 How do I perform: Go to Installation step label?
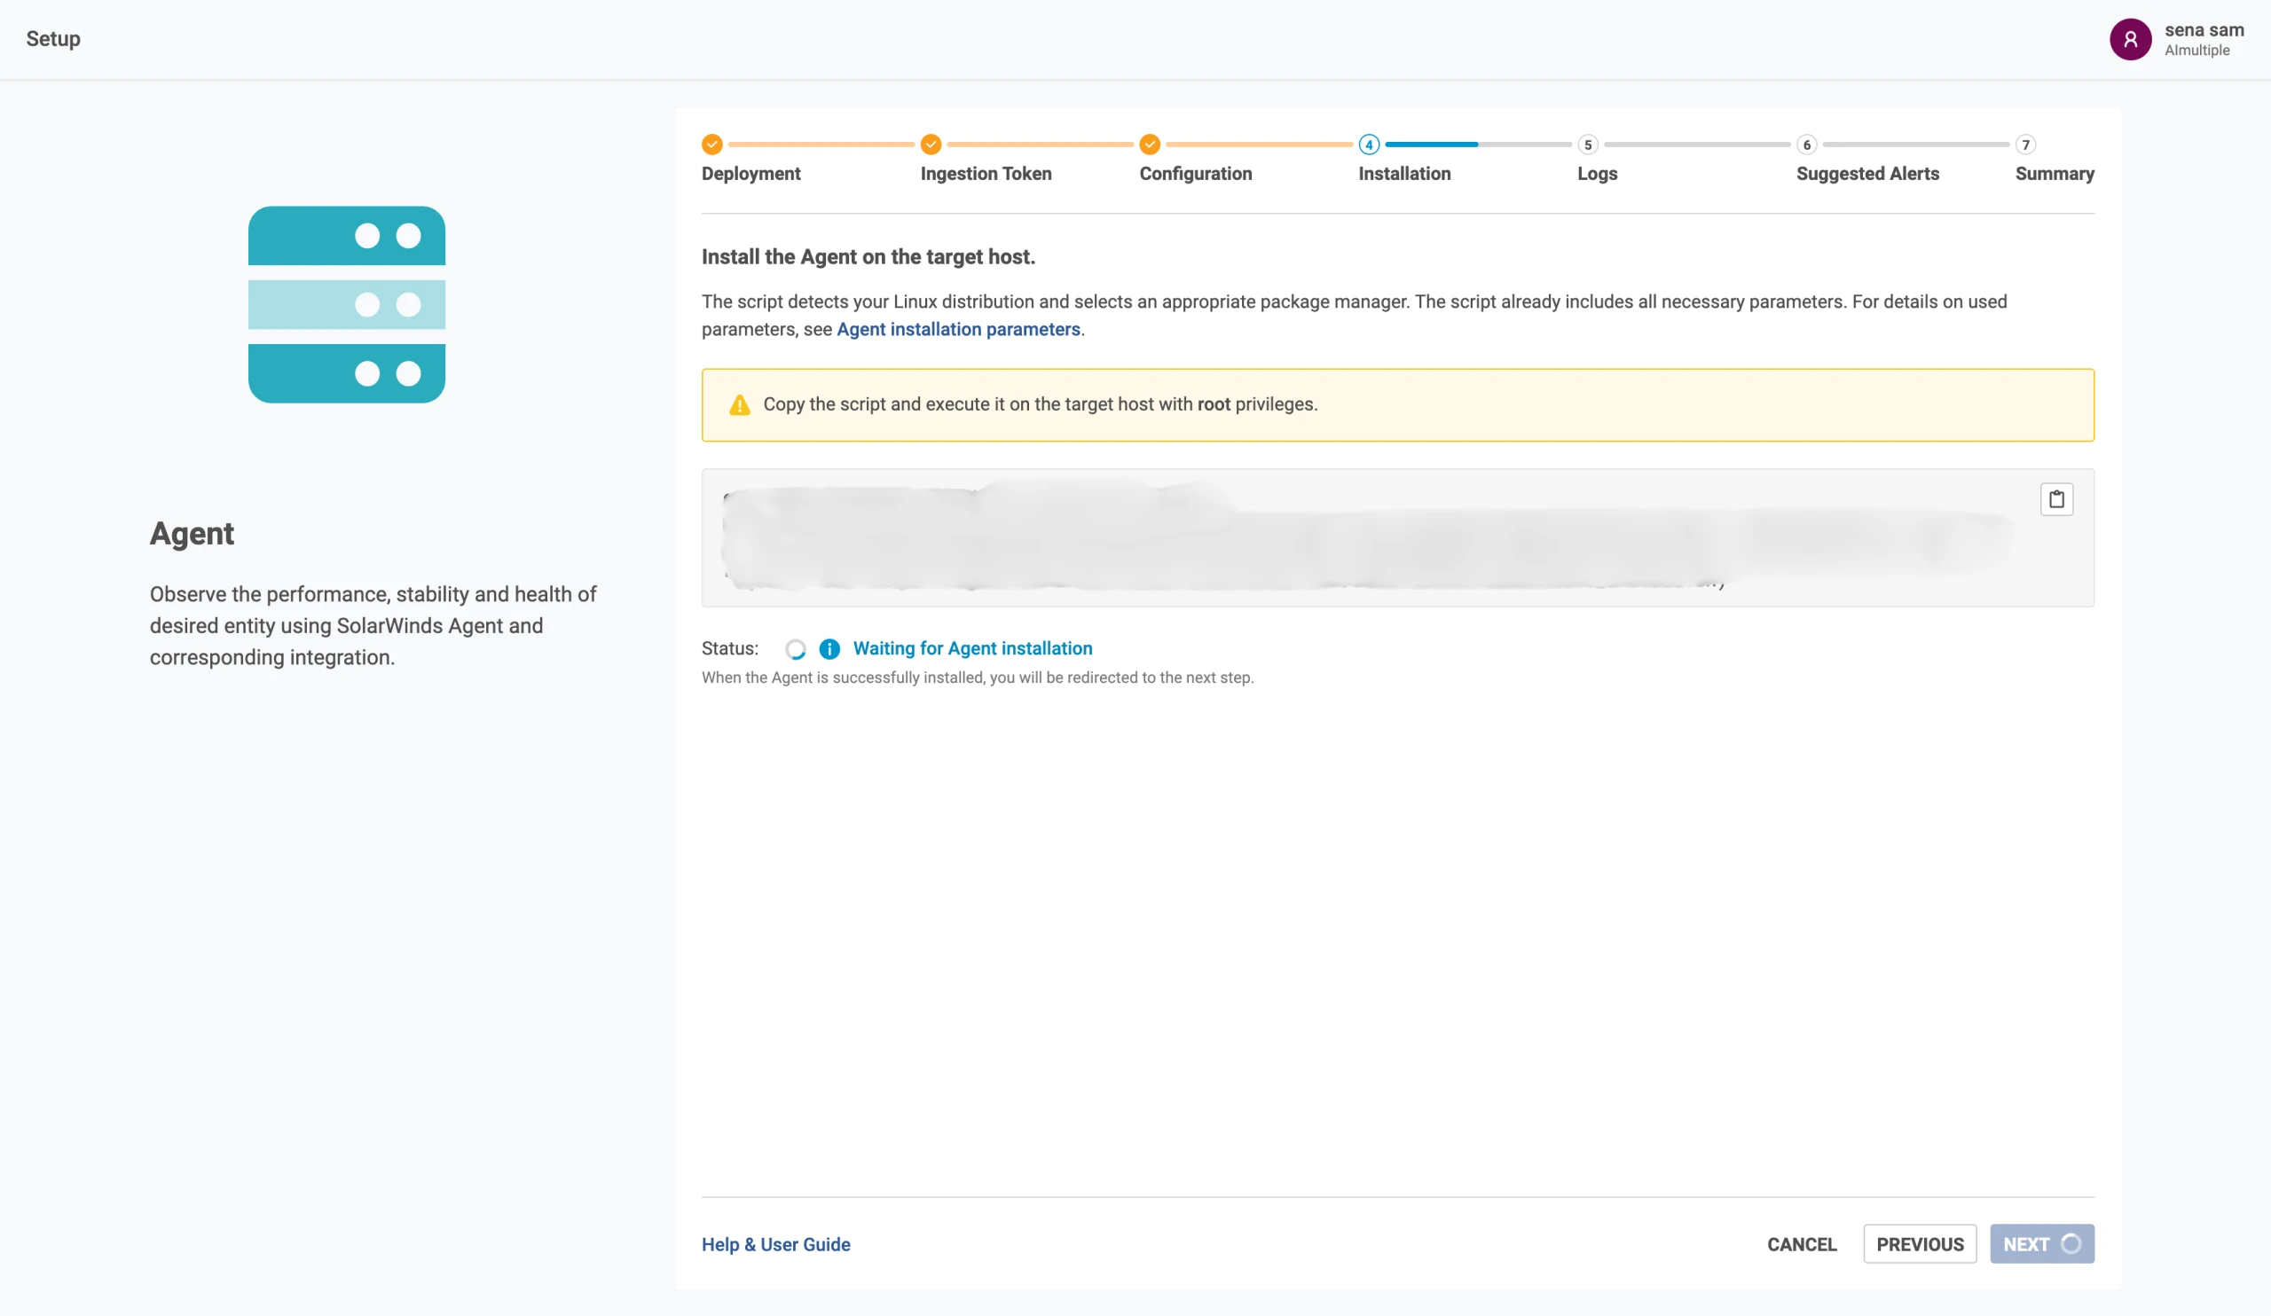point(1405,174)
